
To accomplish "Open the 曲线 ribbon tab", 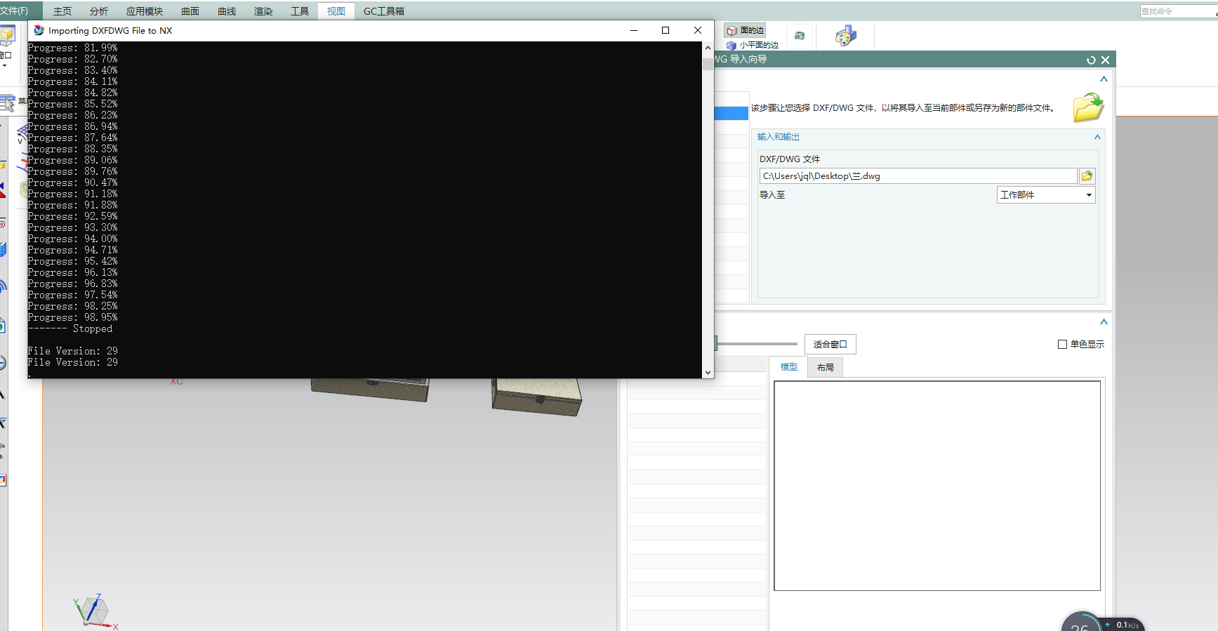I will pos(227,11).
